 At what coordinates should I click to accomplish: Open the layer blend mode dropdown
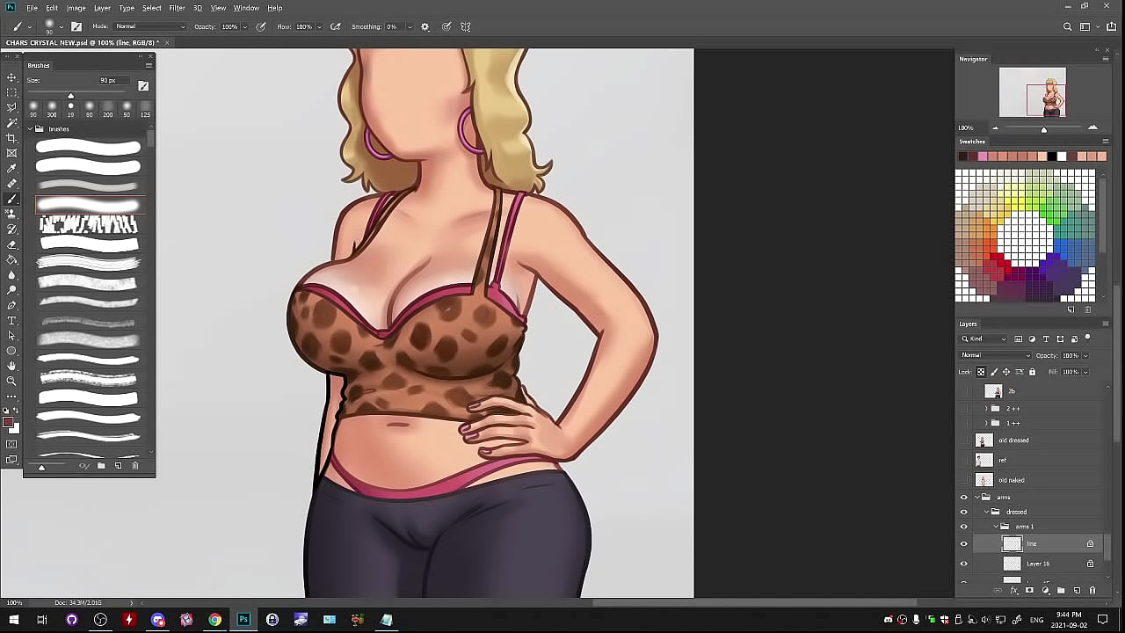(x=995, y=355)
